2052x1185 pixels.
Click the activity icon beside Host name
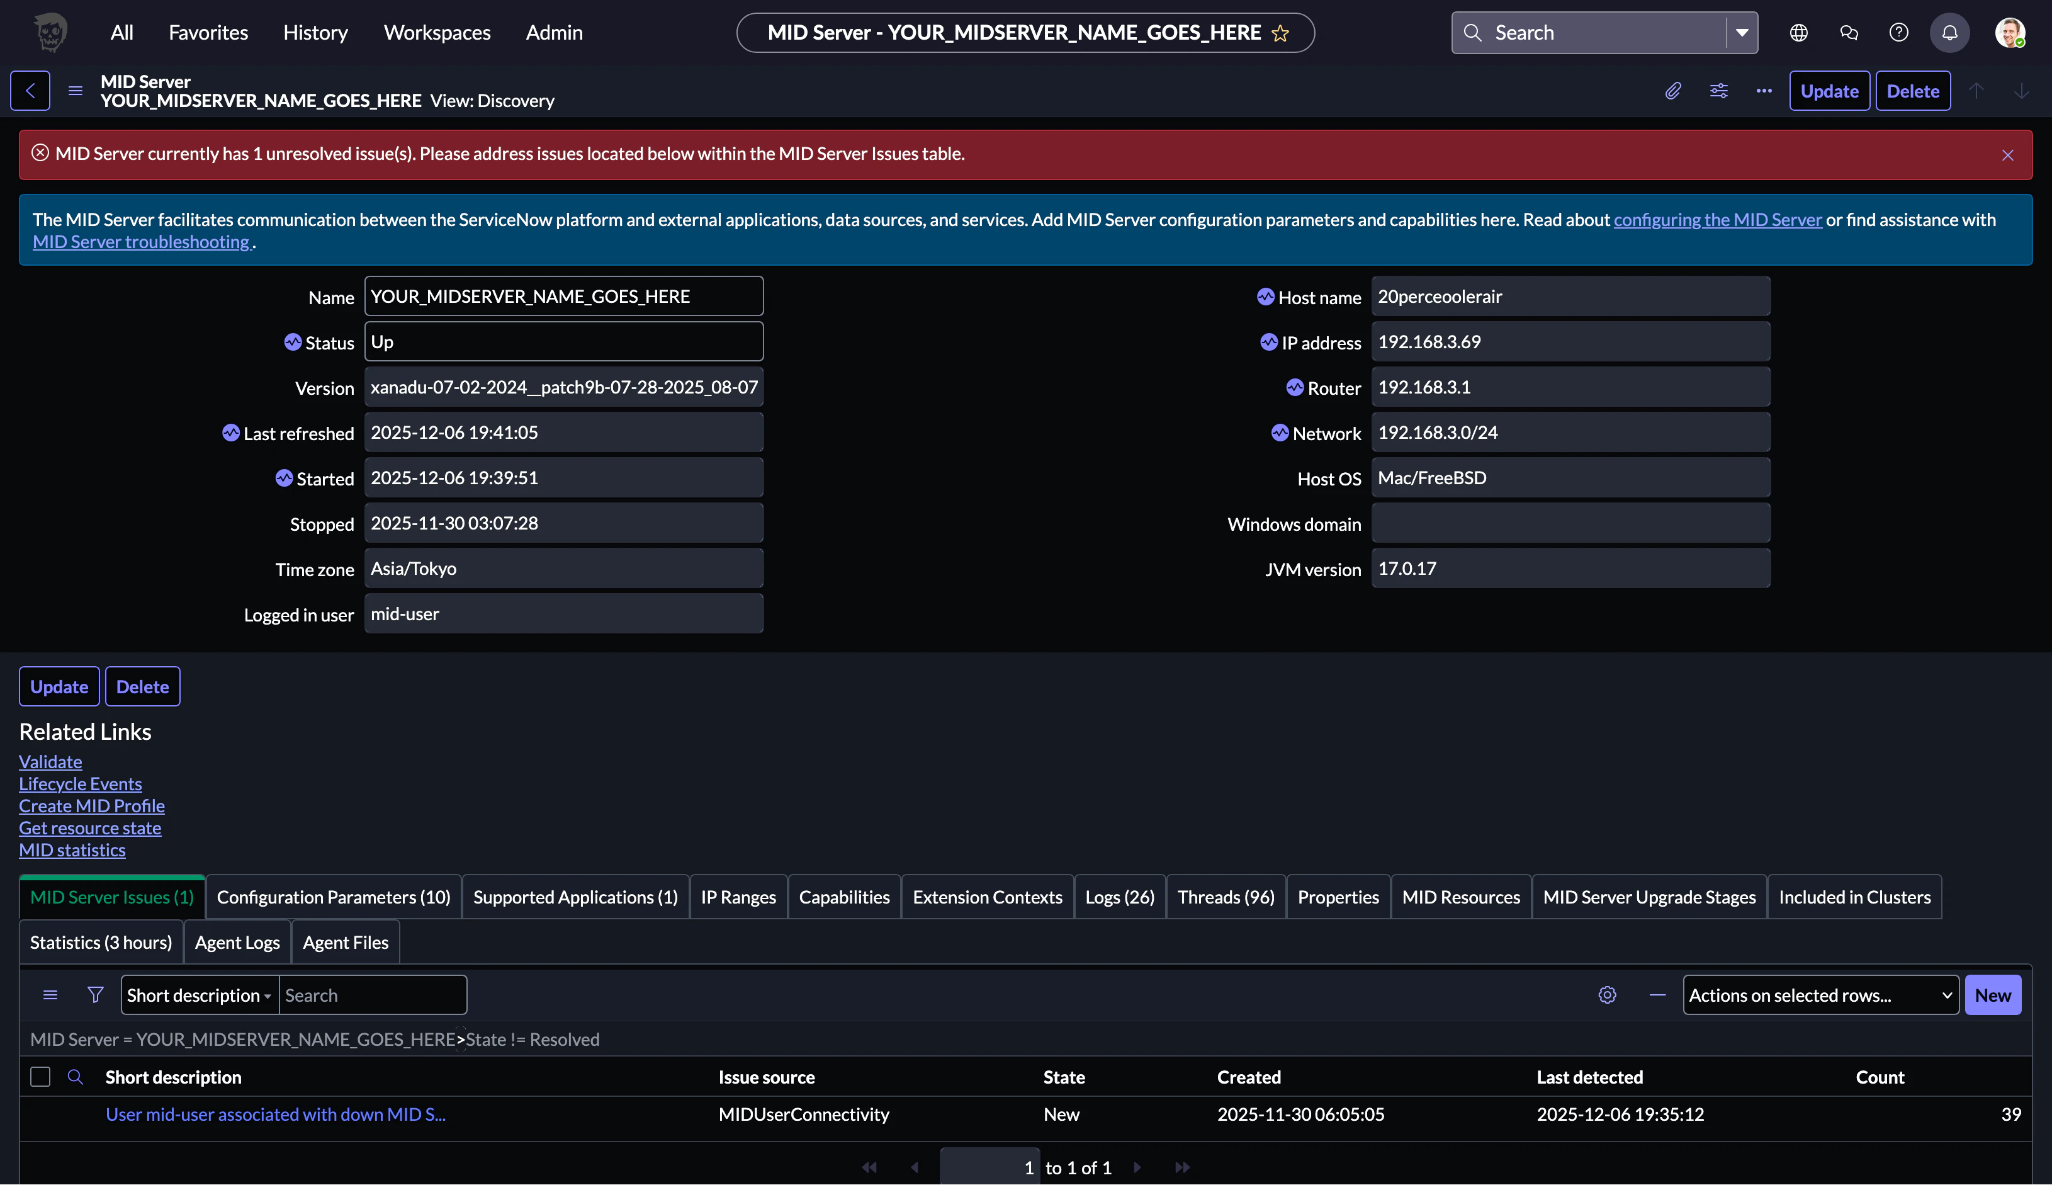pyautogui.click(x=1266, y=296)
